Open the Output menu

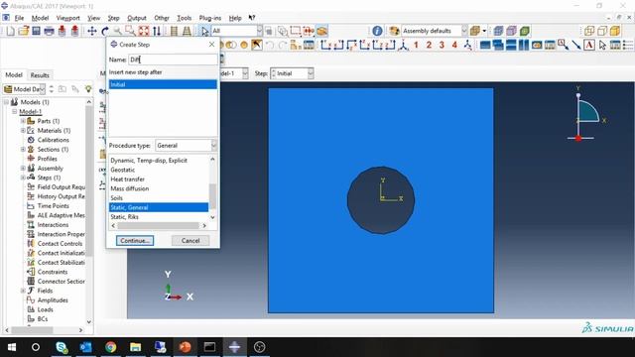[137, 18]
